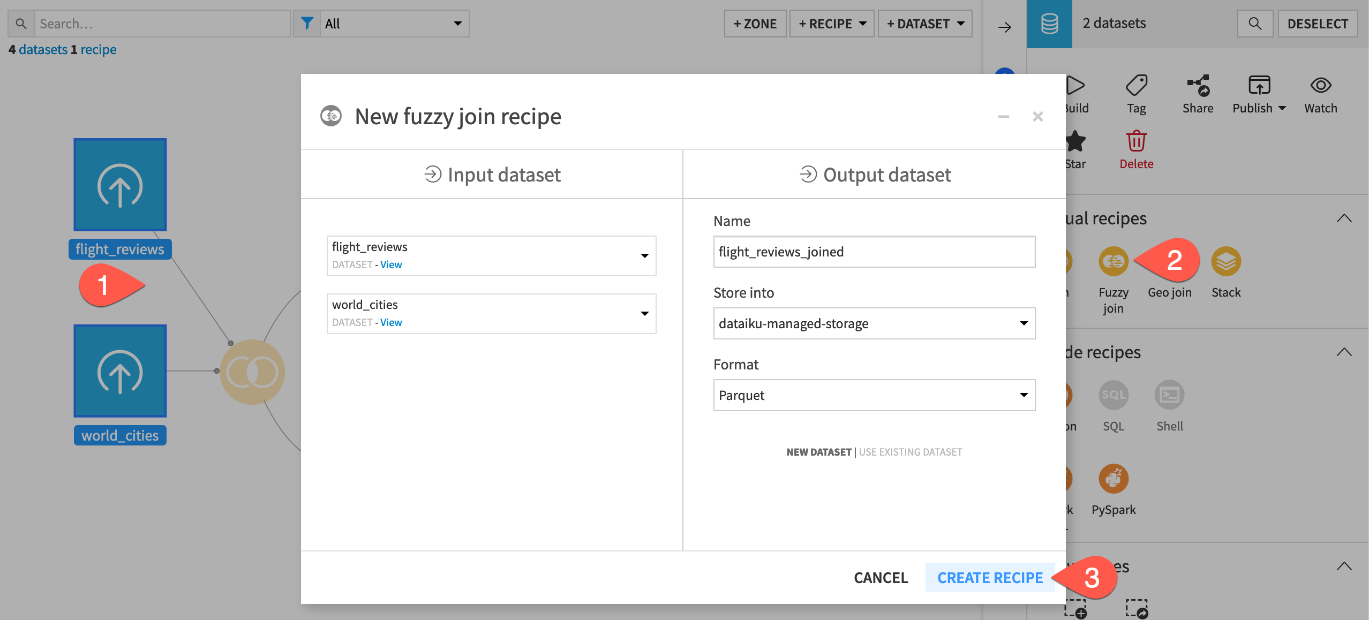Screen dimensions: 1369x620
Task: Click the CREATE RECIPE button
Action: (990, 578)
